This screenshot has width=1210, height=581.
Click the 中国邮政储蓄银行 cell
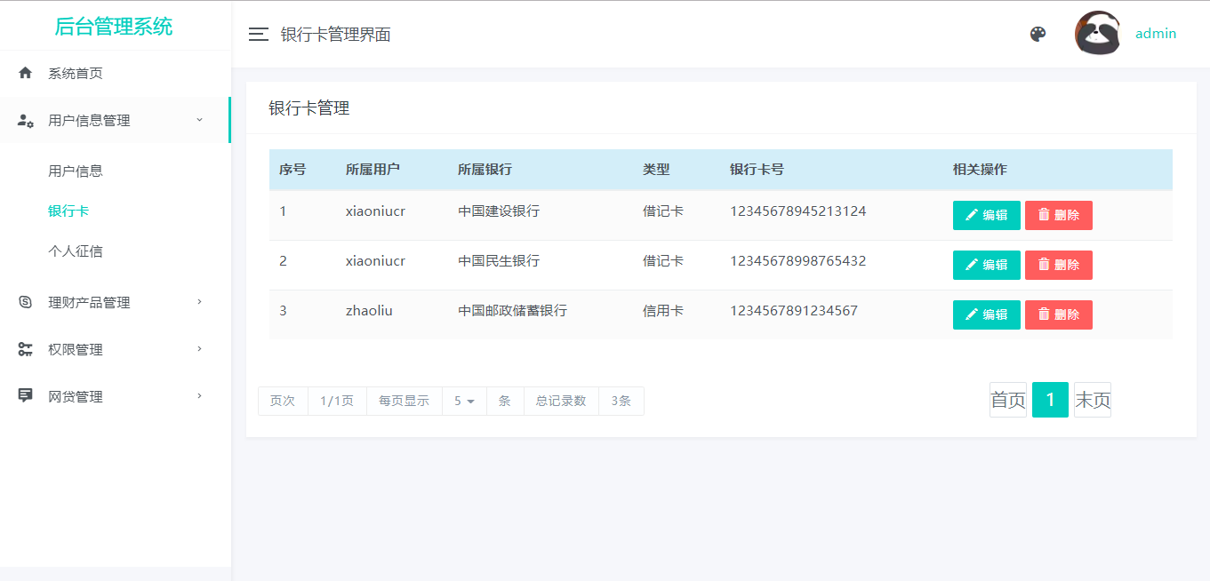point(512,311)
